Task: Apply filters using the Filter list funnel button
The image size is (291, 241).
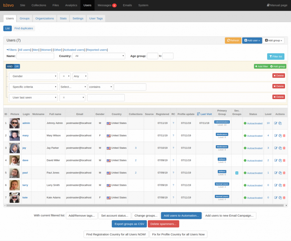Action: (x=275, y=56)
